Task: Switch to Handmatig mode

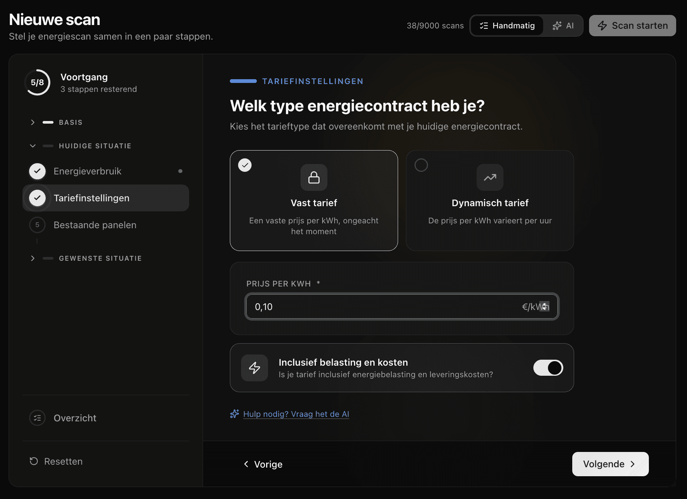Action: coord(507,26)
